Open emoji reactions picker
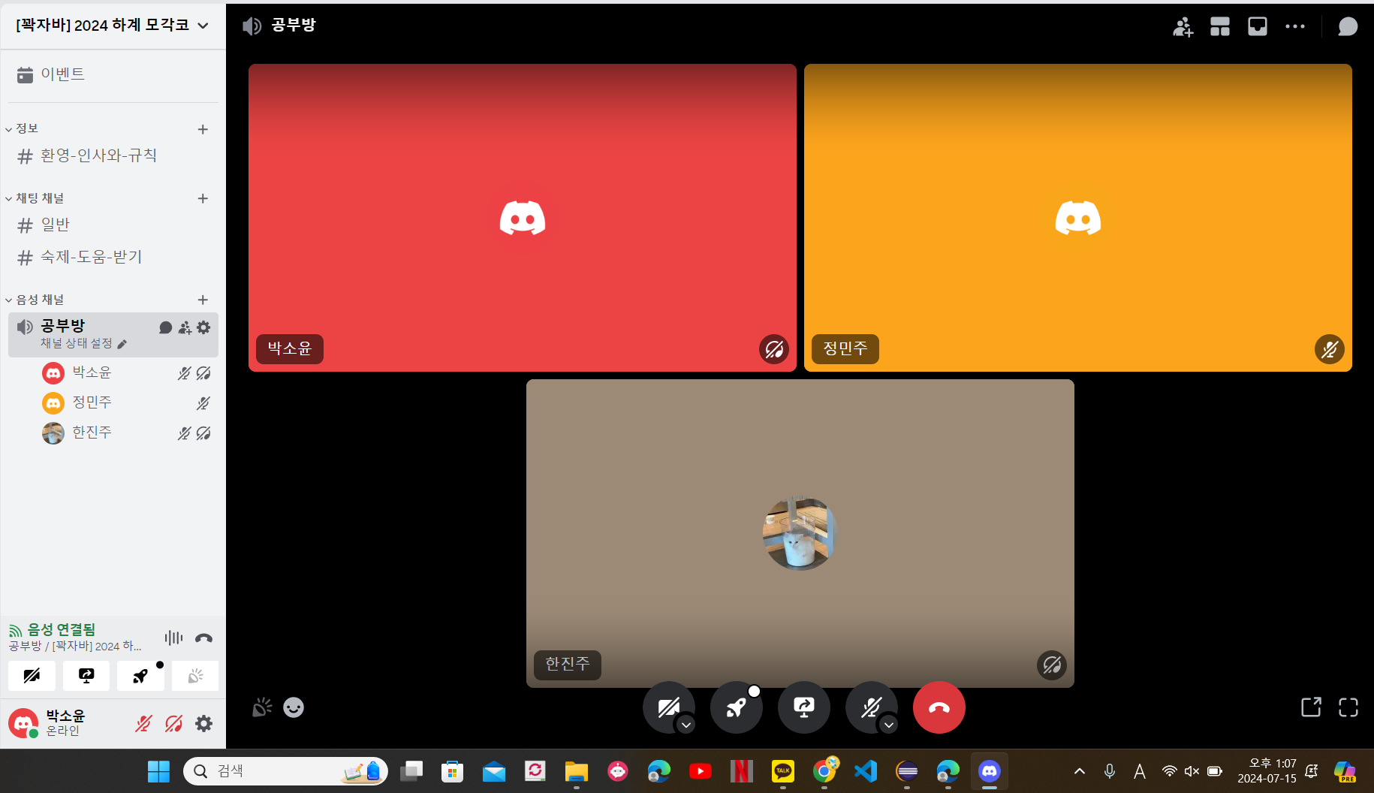1374x793 pixels. (294, 707)
